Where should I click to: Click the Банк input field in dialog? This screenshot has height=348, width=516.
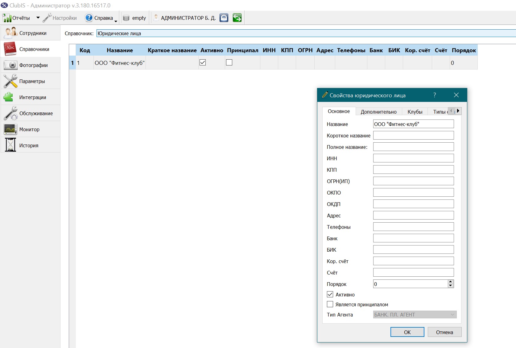(413, 238)
